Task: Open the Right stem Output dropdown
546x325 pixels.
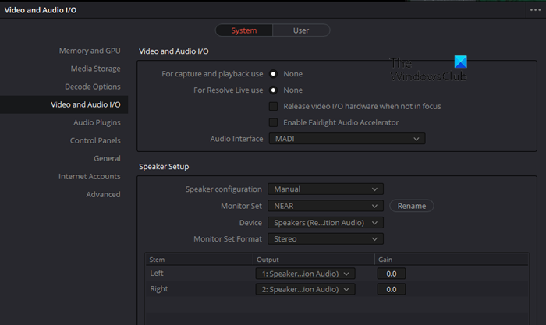Action: (x=305, y=289)
